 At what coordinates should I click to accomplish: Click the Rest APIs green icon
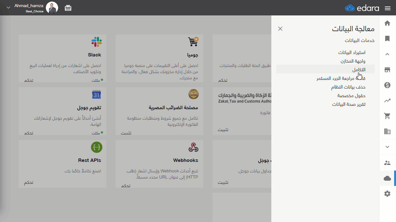point(97,147)
